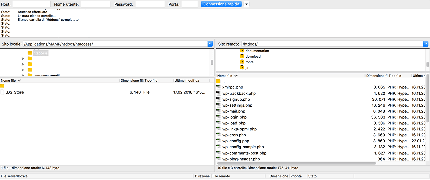Sort local list by Tipo file column
Image resolution: width=430 pixels, height=180 pixels.
(x=159, y=80)
